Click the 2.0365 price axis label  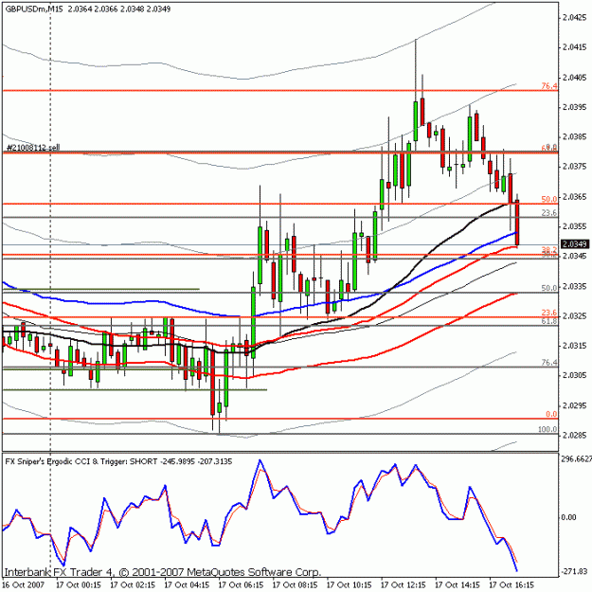click(575, 197)
